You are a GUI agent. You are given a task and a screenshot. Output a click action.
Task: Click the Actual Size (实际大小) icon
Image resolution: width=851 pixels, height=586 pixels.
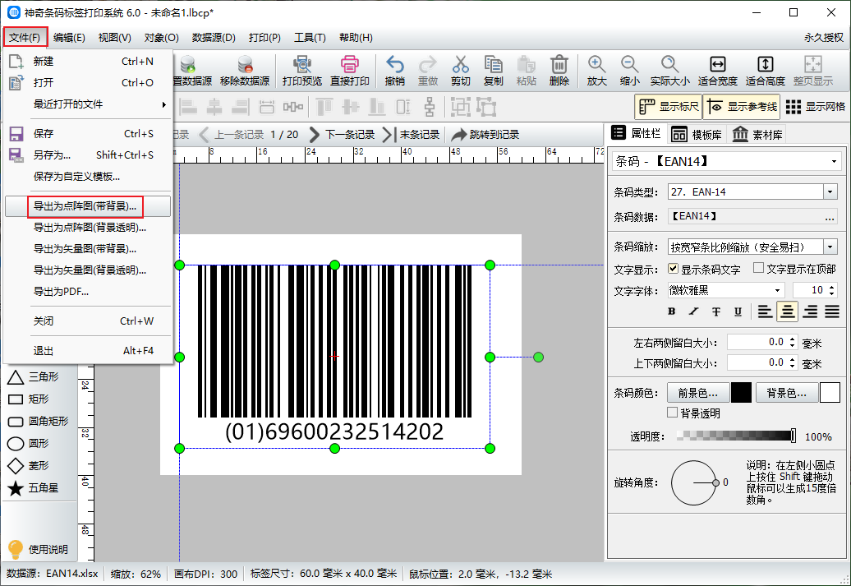point(669,71)
